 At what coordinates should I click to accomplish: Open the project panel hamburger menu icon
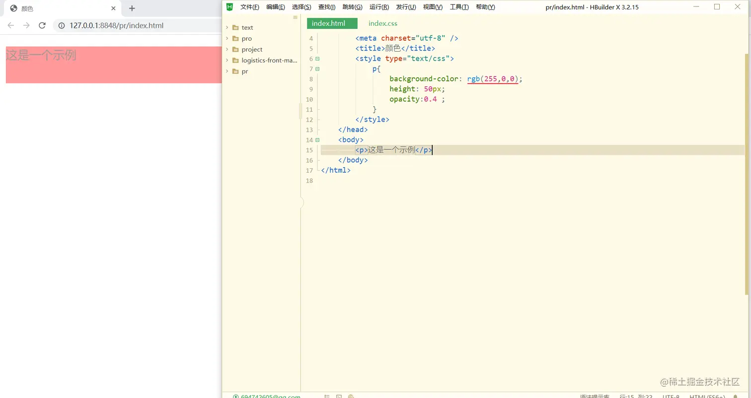click(296, 17)
